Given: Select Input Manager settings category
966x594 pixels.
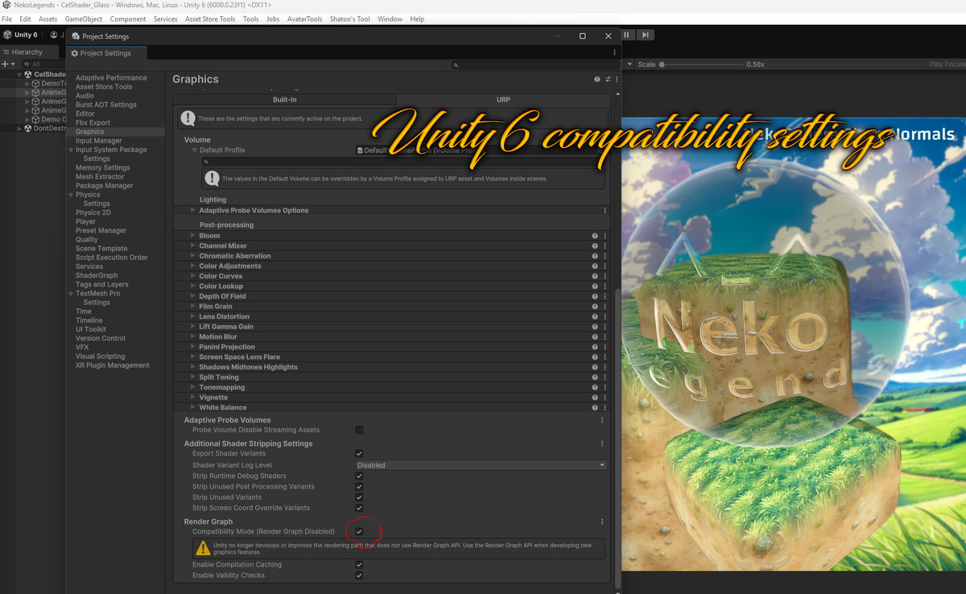Looking at the screenshot, I should (x=99, y=141).
